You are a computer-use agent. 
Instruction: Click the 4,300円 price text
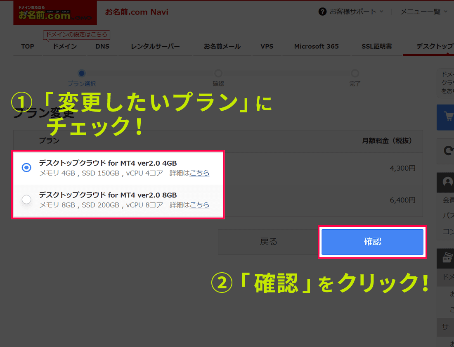[x=402, y=168]
